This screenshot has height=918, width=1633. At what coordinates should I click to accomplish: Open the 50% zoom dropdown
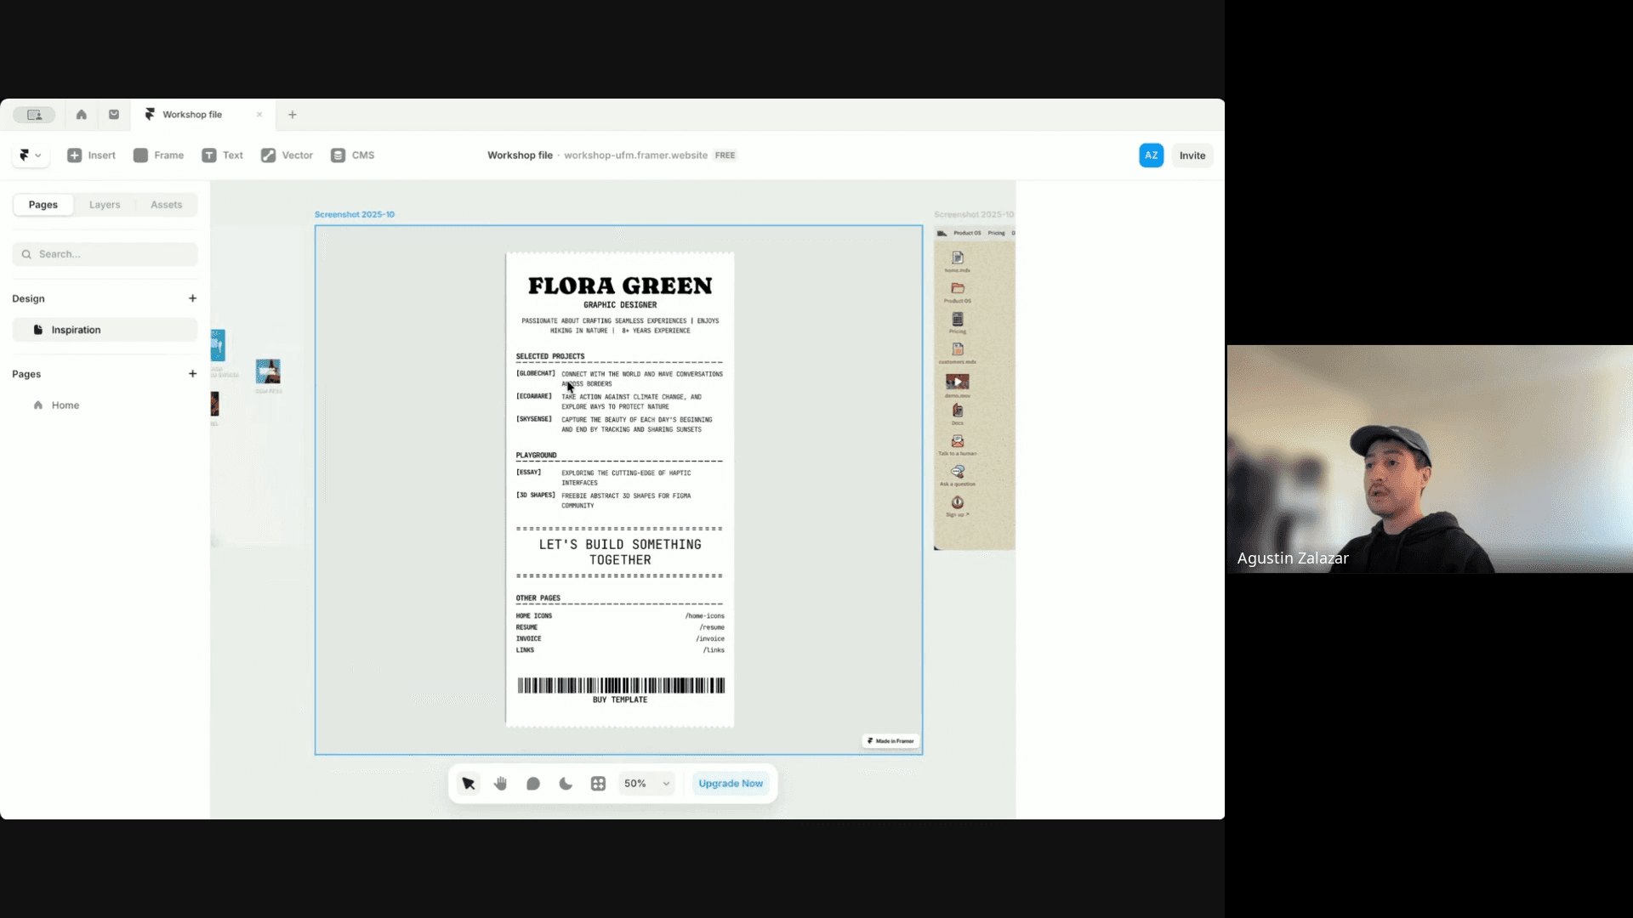point(646,784)
